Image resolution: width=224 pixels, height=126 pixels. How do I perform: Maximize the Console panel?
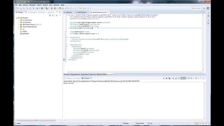coord(204,78)
